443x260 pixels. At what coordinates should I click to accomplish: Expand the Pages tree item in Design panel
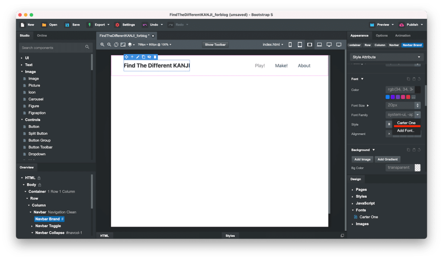point(353,190)
